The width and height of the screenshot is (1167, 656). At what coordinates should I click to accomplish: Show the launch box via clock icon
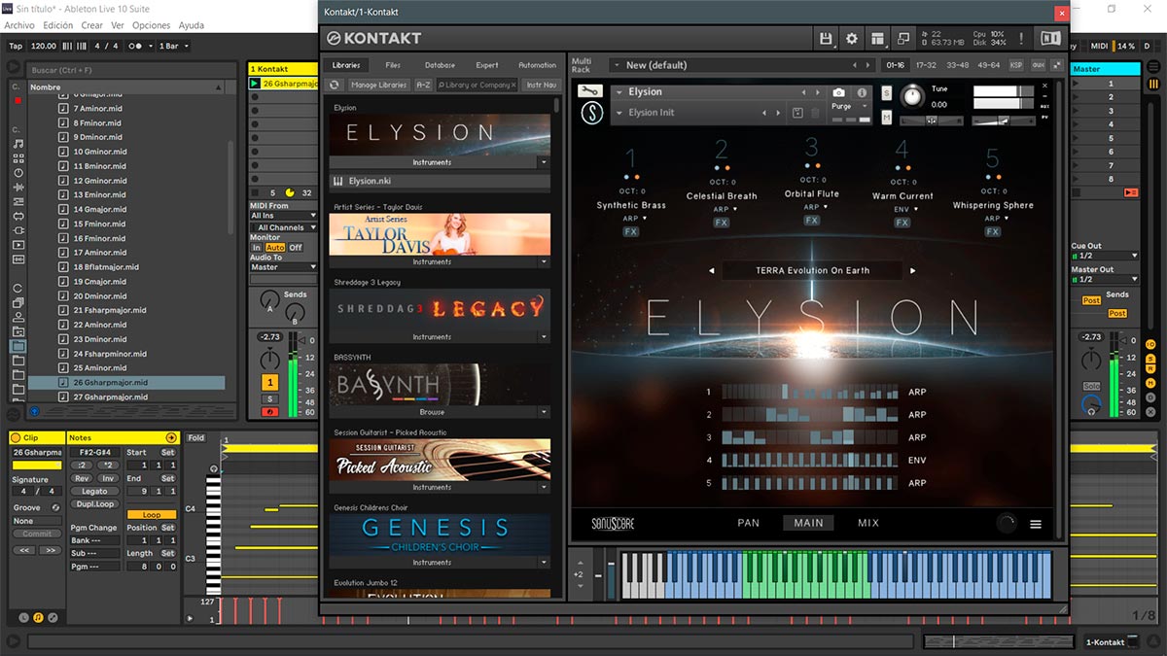[x=23, y=617]
